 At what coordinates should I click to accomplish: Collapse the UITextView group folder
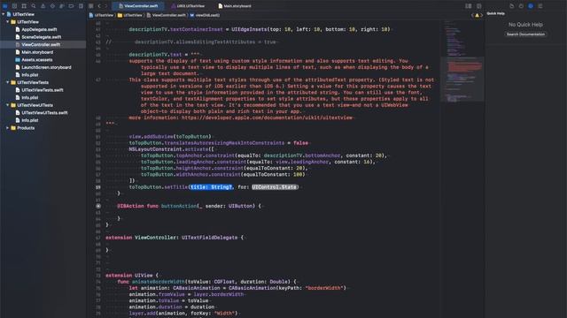pyautogui.click(x=8, y=21)
